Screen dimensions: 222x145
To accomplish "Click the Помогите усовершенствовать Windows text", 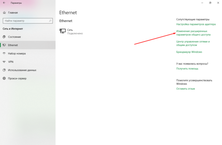I will (194, 82).
